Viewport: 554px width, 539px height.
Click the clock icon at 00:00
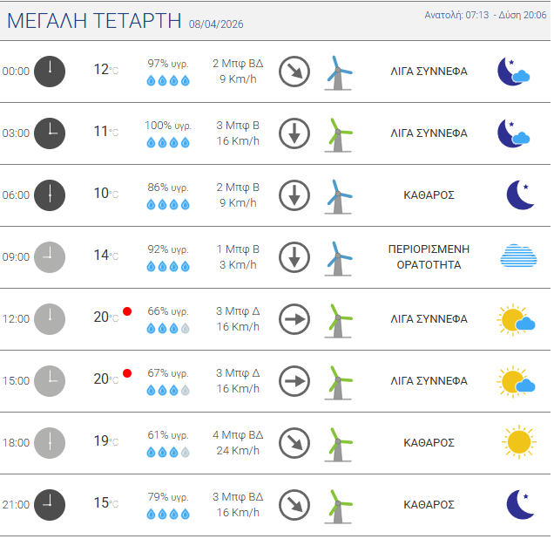click(x=50, y=72)
